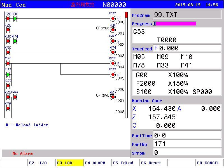Click the F8 CANCEL button
The image size is (224, 168).
click(x=210, y=163)
